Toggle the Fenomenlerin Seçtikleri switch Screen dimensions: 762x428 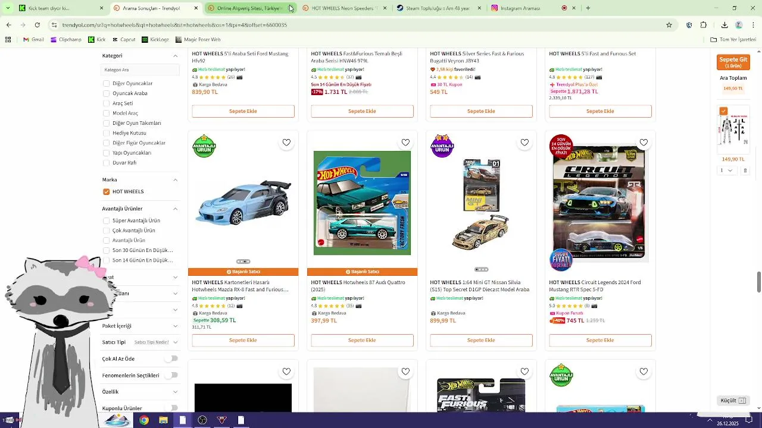(x=171, y=375)
